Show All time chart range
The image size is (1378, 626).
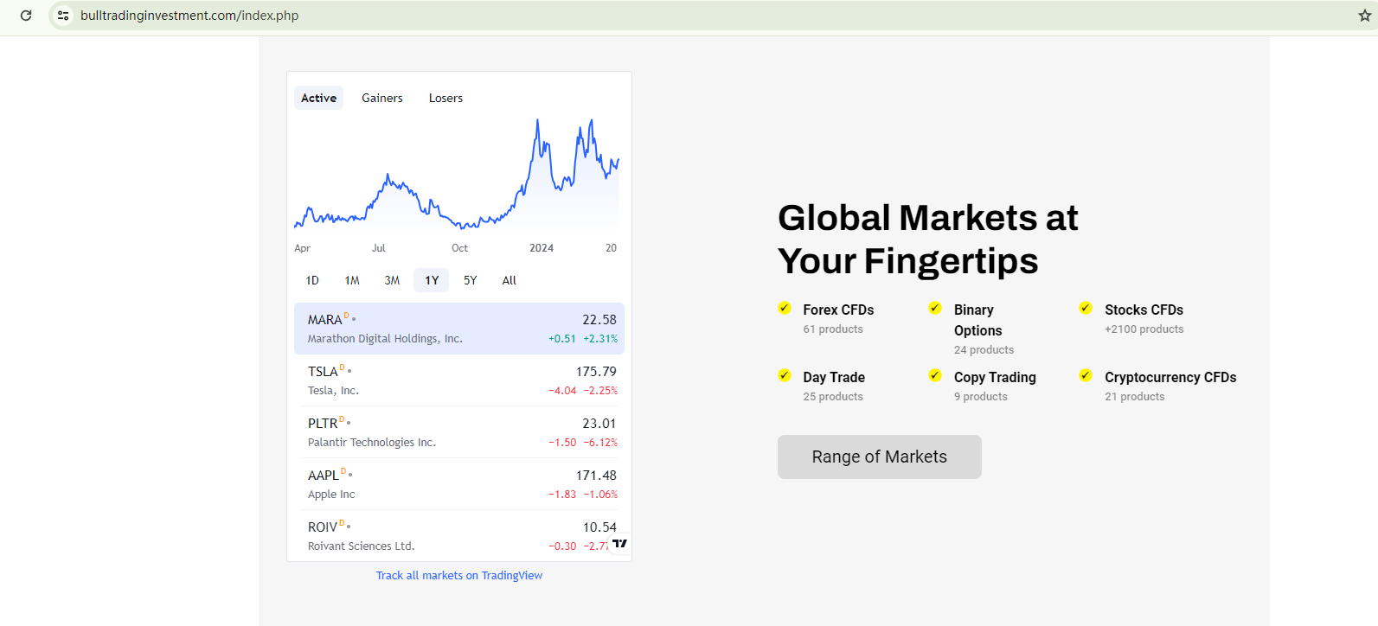coord(509,280)
